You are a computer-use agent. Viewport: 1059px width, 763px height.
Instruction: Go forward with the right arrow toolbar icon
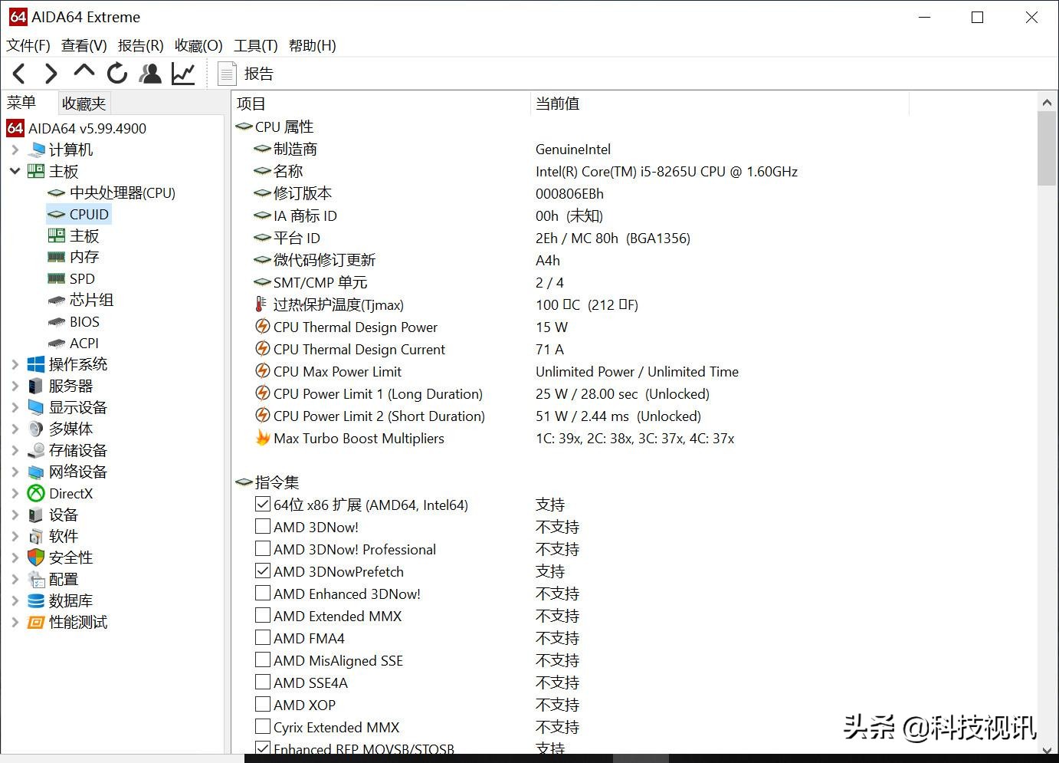pos(51,74)
